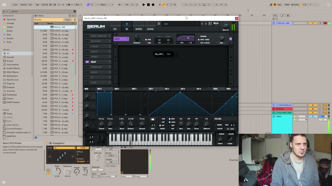Viewport: 332px width, 186px height.
Task: Click reorder arrows on Delay rack slot
Action: pos(110,62)
